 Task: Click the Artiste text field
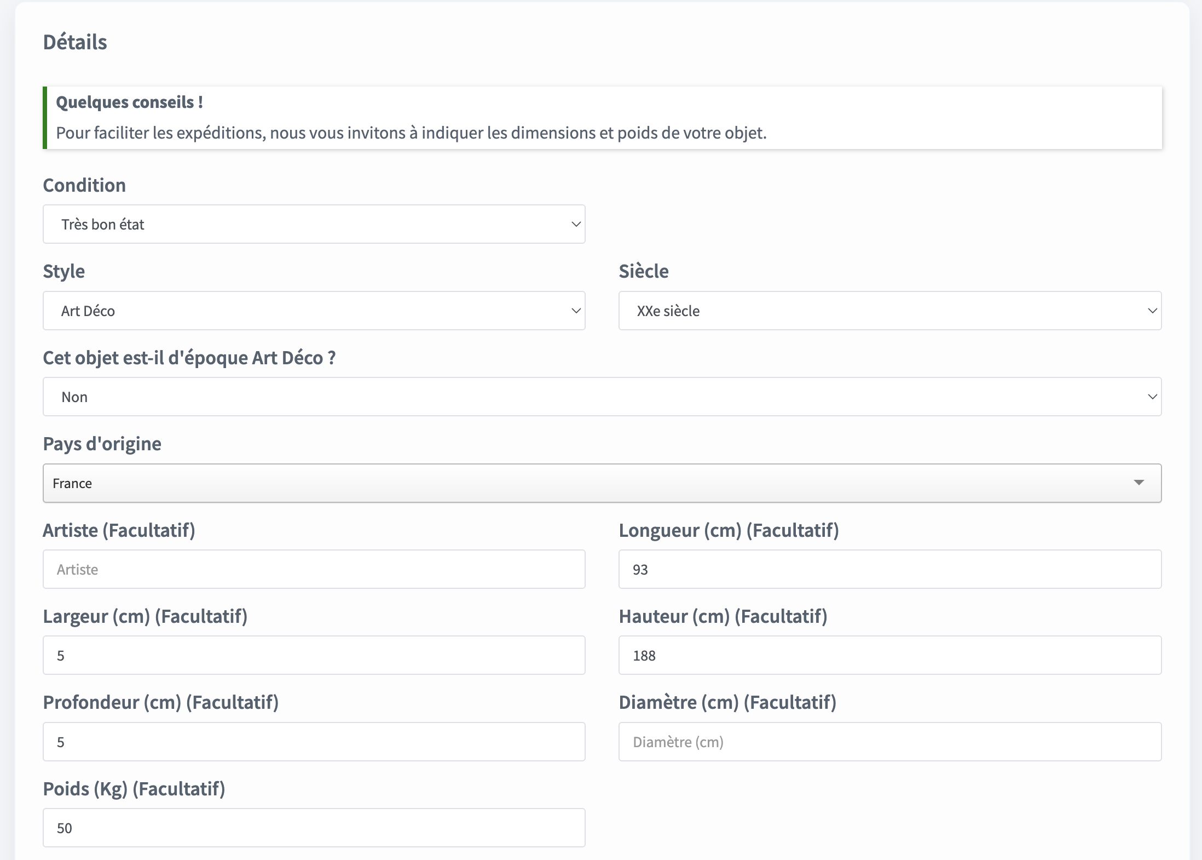(x=314, y=569)
